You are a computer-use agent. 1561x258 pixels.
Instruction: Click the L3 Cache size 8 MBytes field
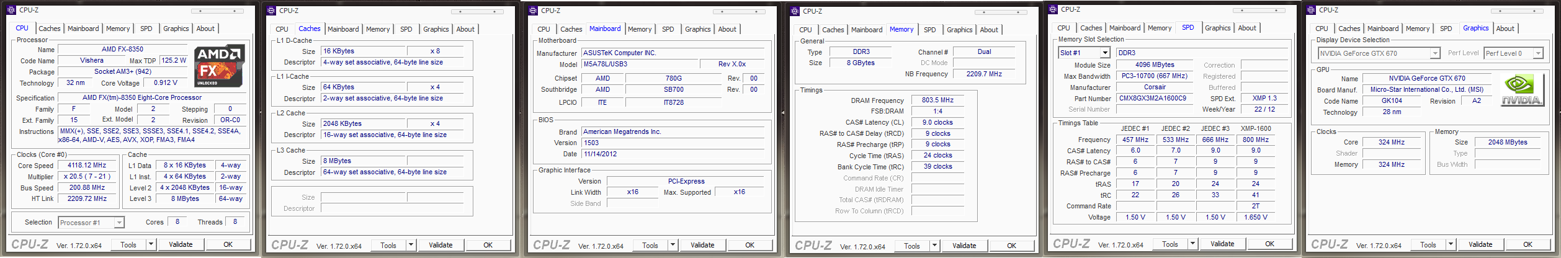(363, 161)
